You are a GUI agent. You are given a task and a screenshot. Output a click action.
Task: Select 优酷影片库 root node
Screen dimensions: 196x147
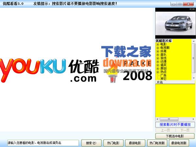point(164,41)
